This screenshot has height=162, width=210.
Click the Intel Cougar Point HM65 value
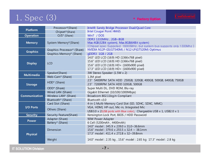click(104, 31)
